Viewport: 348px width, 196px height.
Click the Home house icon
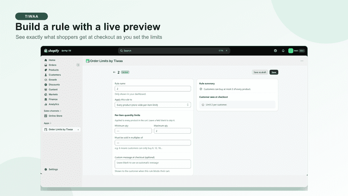(x=46, y=60)
